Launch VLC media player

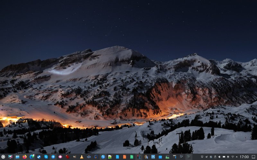click(x=82, y=157)
